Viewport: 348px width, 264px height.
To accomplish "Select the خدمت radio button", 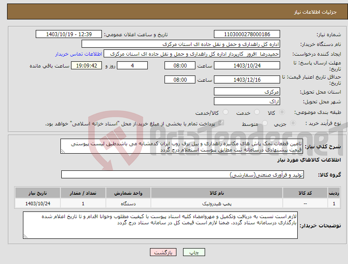I will tap(257, 112).
